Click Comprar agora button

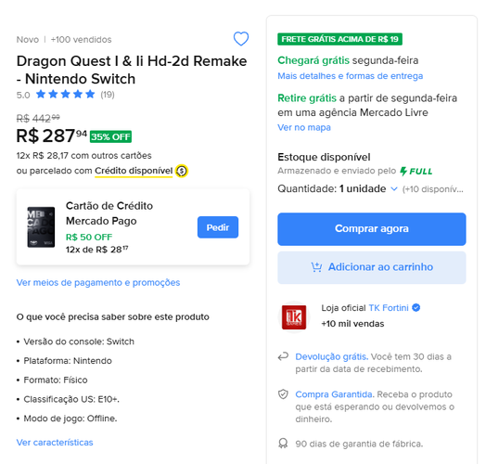click(372, 229)
